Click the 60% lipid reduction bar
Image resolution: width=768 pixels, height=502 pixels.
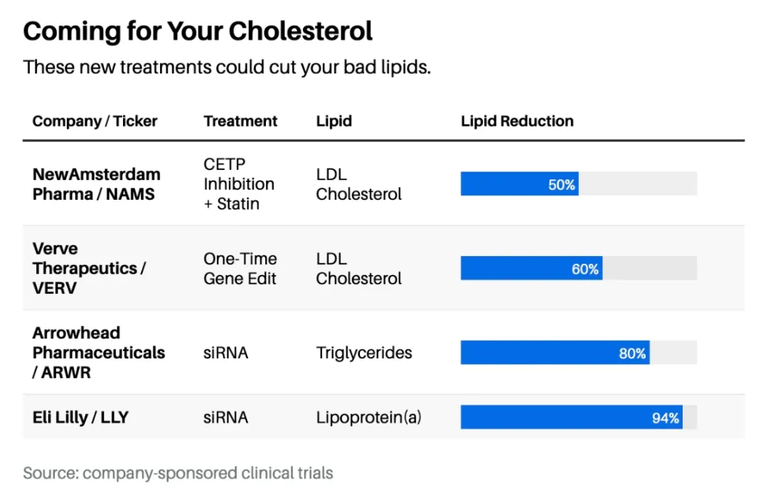(x=531, y=269)
